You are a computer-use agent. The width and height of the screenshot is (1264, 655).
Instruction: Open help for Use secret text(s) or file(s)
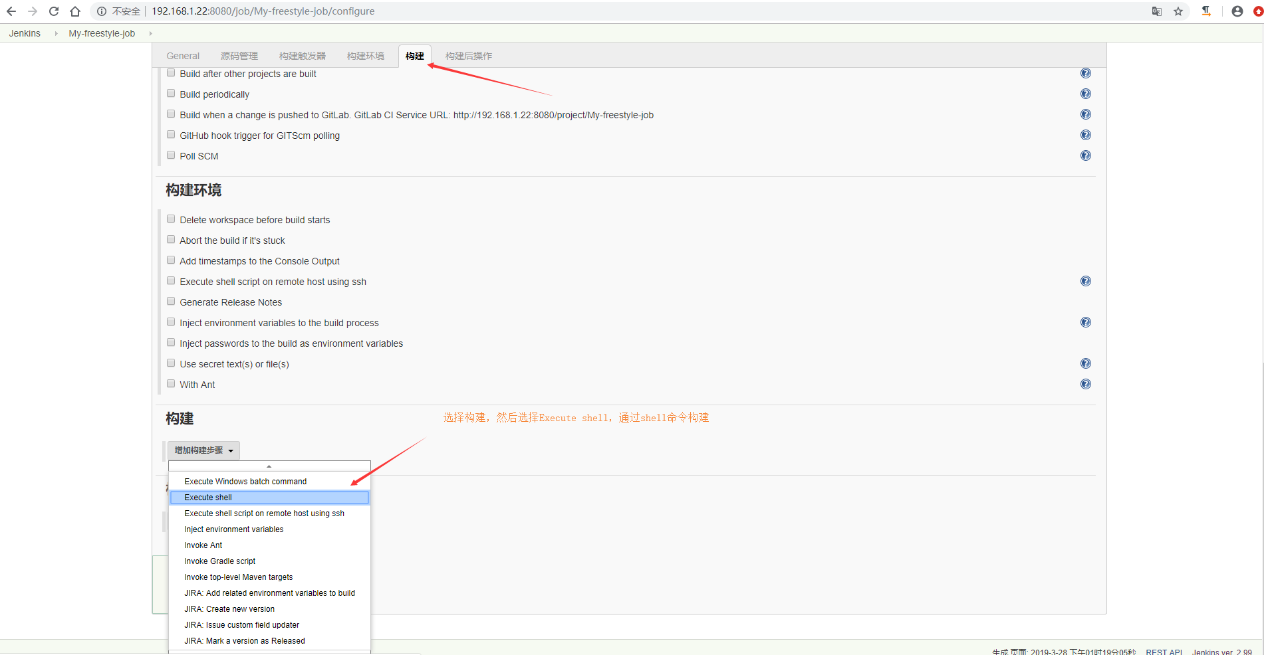pyautogui.click(x=1086, y=363)
